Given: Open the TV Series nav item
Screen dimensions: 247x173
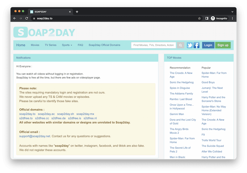Looking at the screenshot, I should point(51,45).
